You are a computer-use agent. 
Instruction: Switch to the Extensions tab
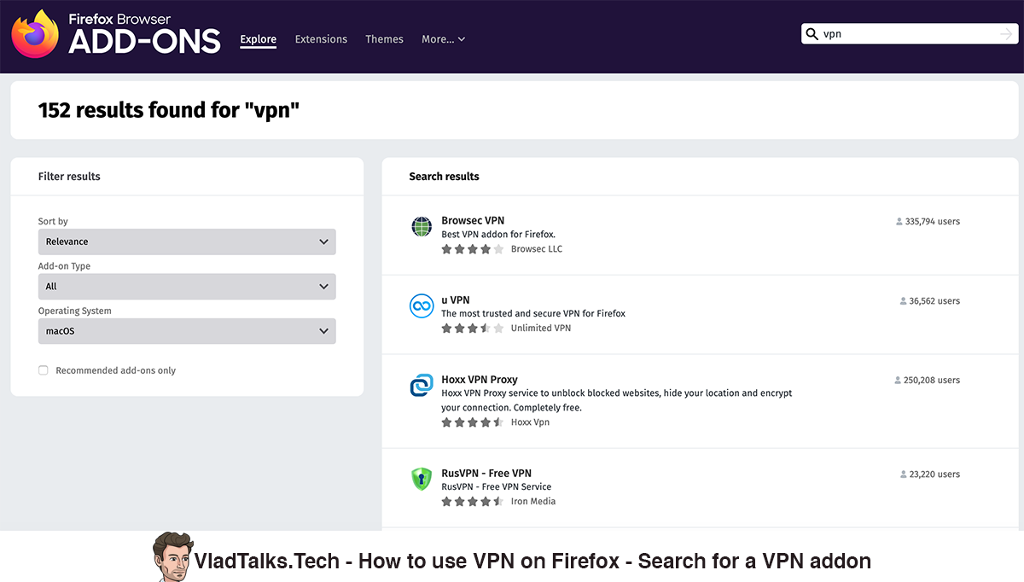pos(321,39)
